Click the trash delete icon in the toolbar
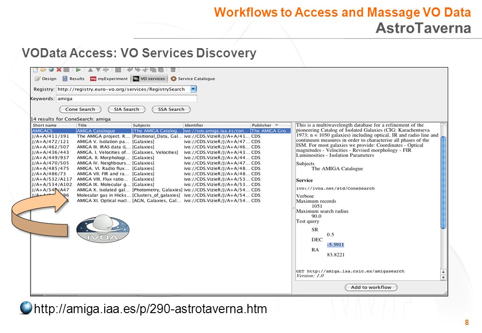The width and height of the screenshot is (482, 333). 173,69
